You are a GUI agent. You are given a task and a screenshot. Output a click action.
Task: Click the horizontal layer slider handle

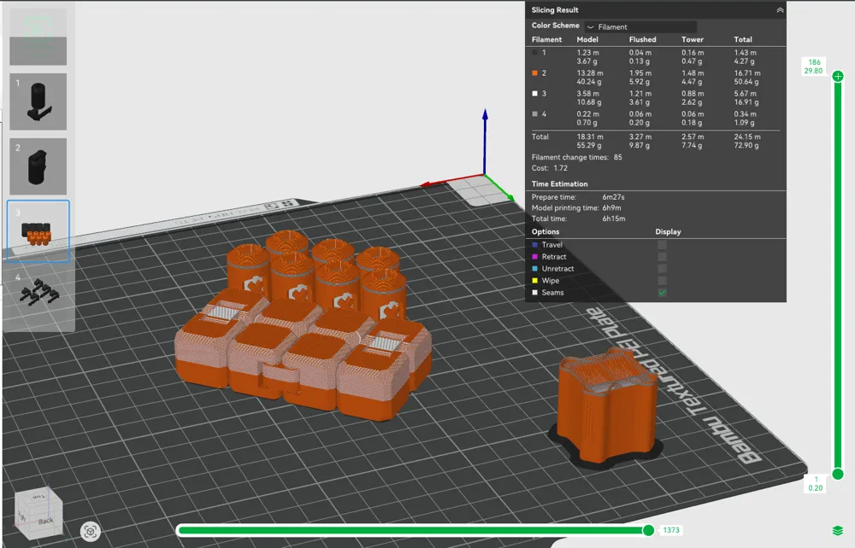(651, 530)
